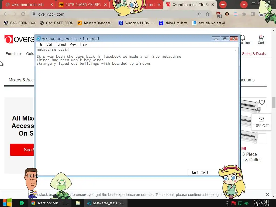Show hidden tray icons via three dots
Screen dimensions: 276x207
(x=227, y=203)
